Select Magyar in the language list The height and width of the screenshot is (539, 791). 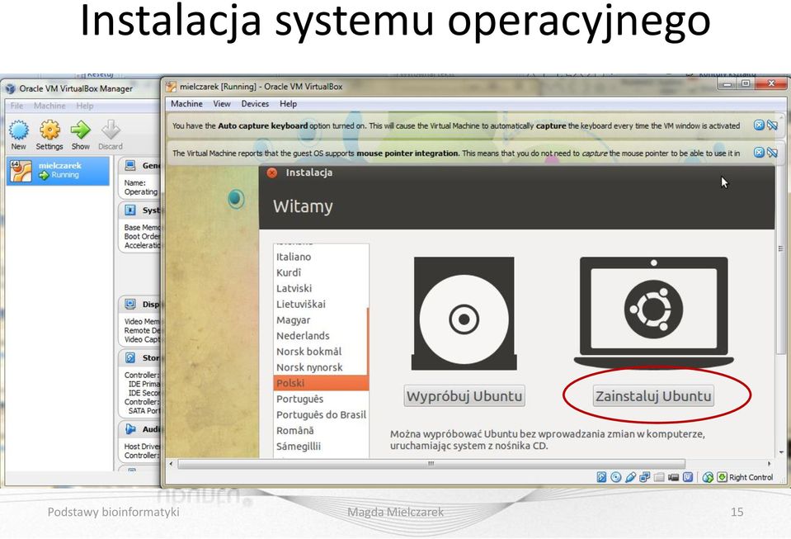pyautogui.click(x=321, y=320)
